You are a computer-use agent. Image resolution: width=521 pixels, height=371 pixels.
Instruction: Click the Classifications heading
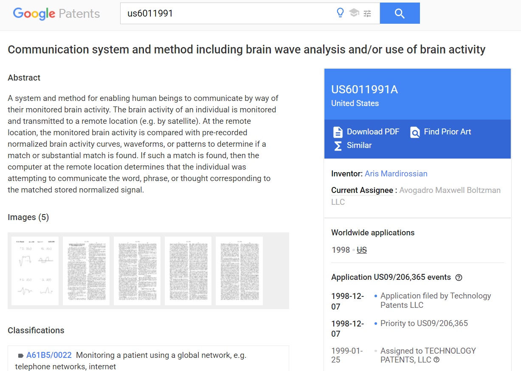coord(36,330)
